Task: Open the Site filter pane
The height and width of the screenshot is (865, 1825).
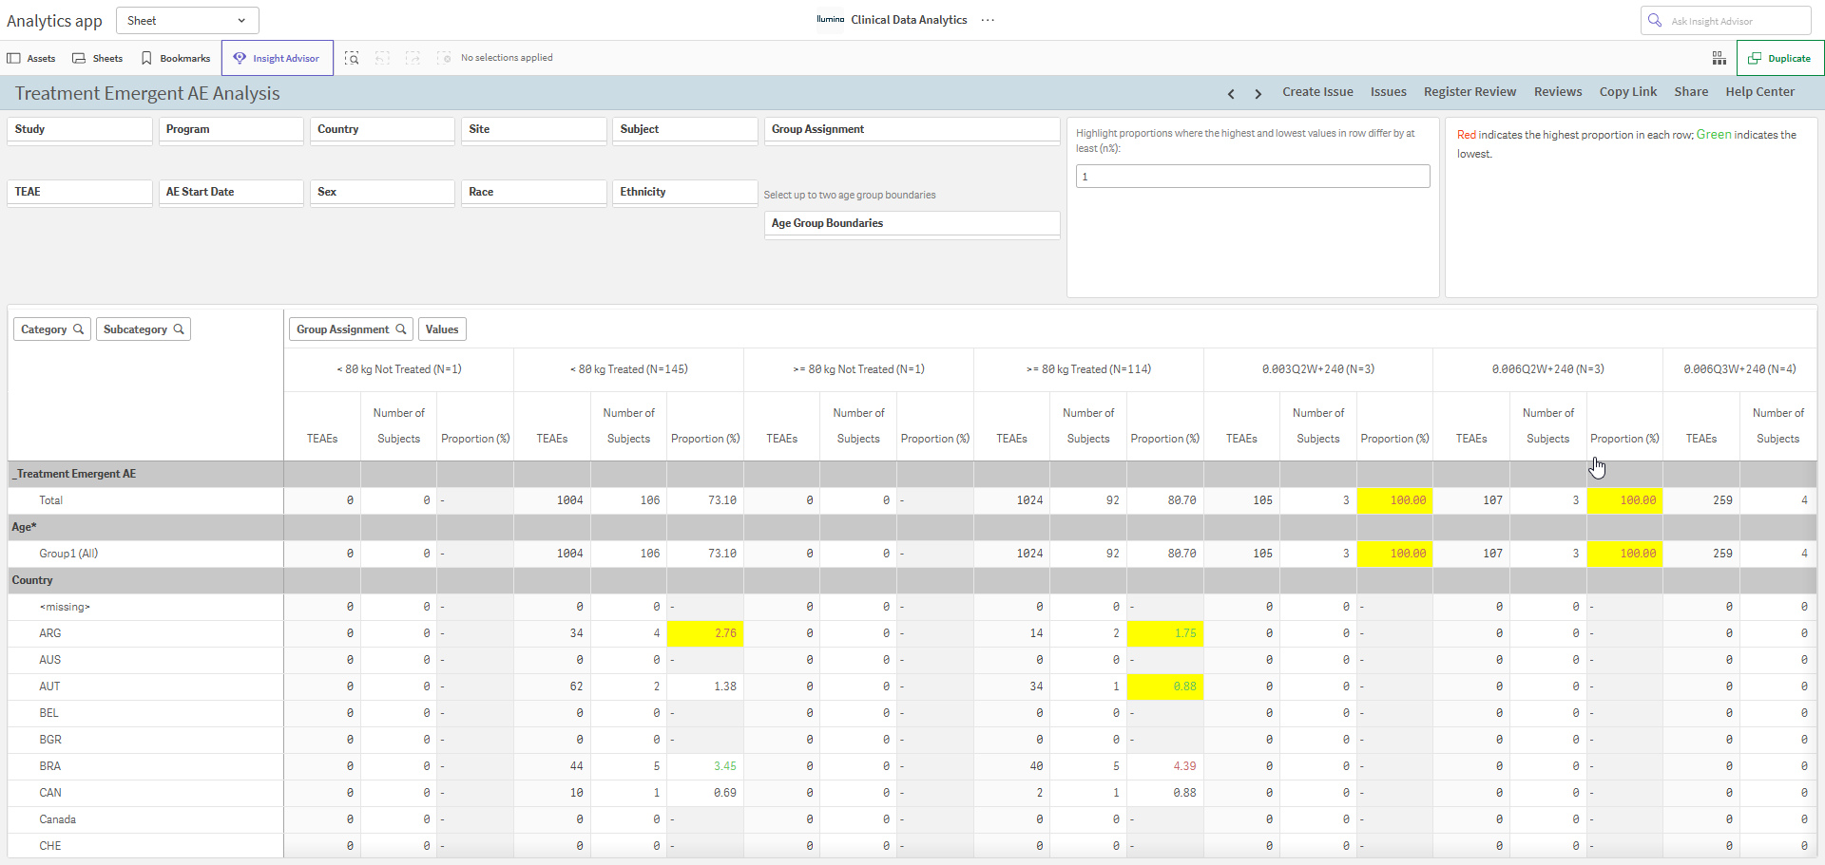Action: (x=534, y=130)
